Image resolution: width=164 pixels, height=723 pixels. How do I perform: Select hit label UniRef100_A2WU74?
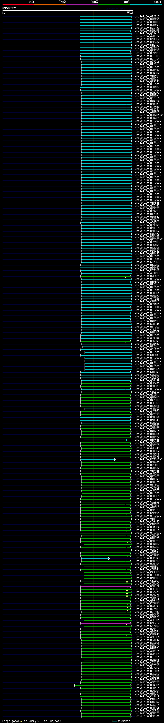(147, 36)
